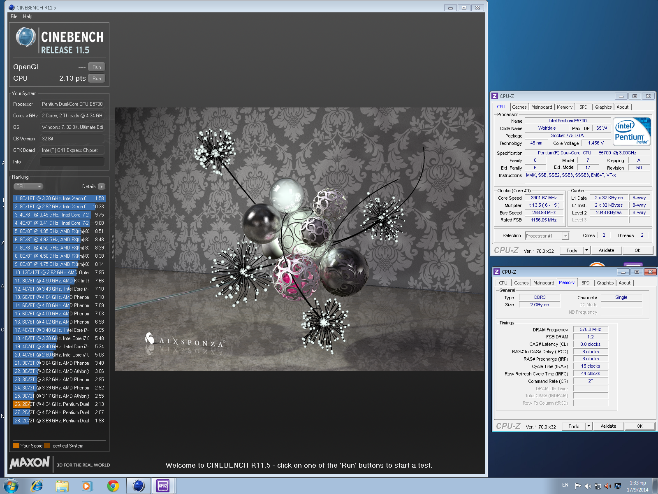Click the network tray icon

coord(598,486)
